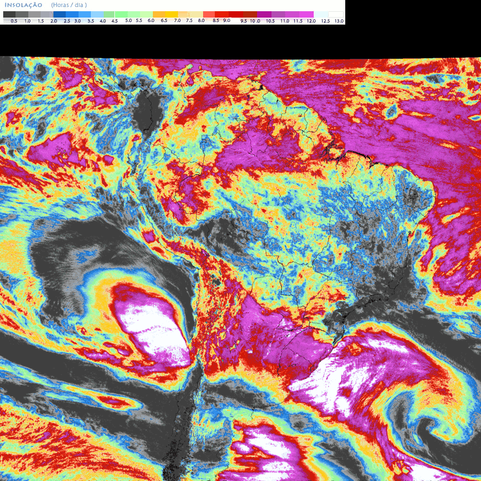Click the '(Horas / dia)' unit label

[x=69, y=5]
